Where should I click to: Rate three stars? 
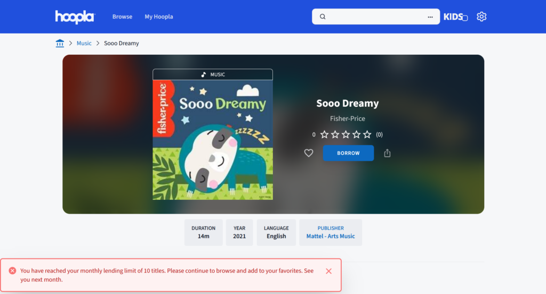coord(346,135)
